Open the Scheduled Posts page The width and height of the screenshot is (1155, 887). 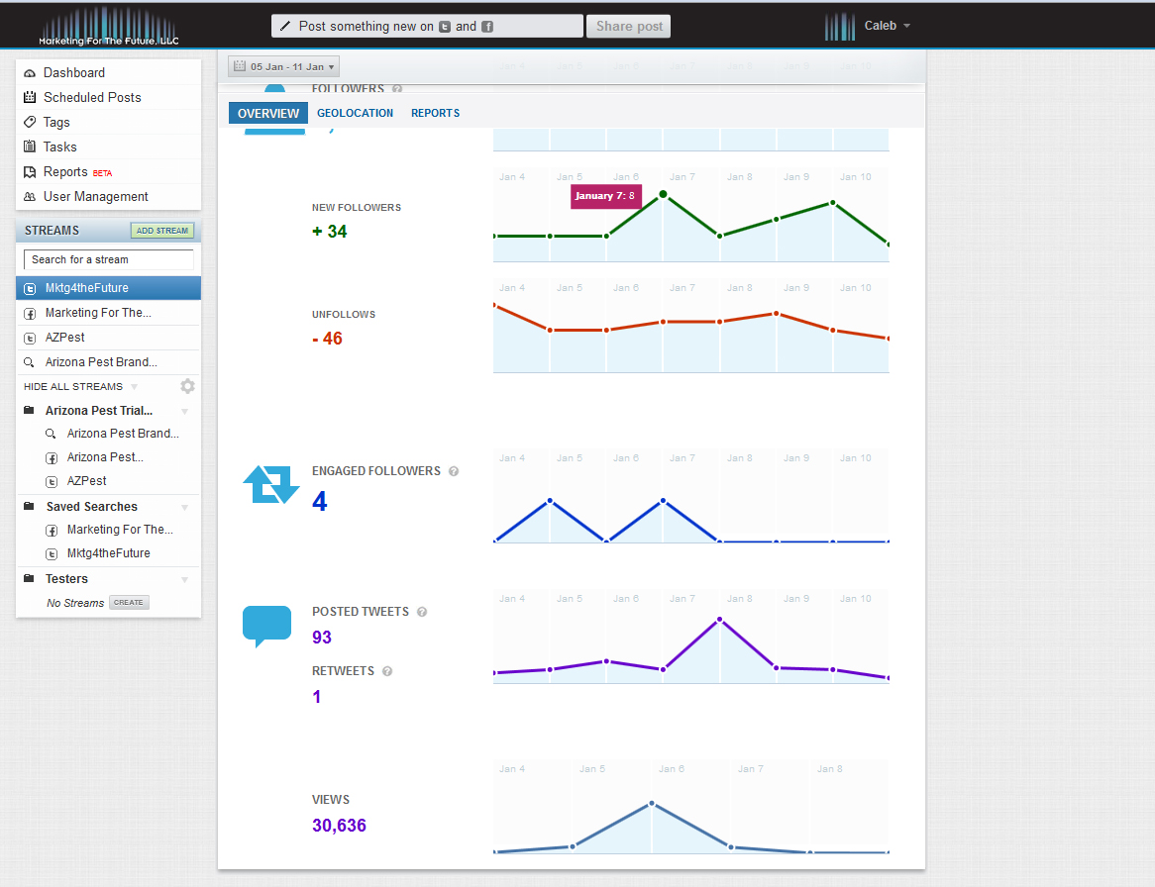pos(92,98)
